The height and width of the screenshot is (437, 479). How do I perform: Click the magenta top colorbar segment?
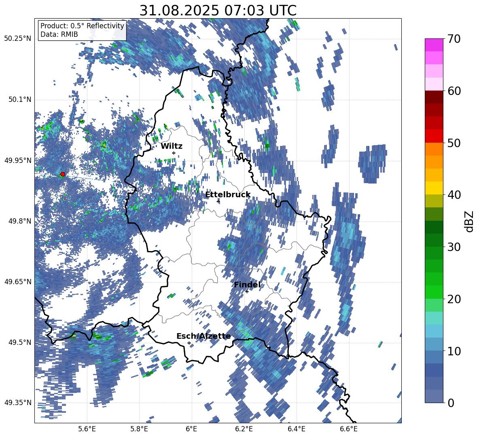[x=434, y=45]
